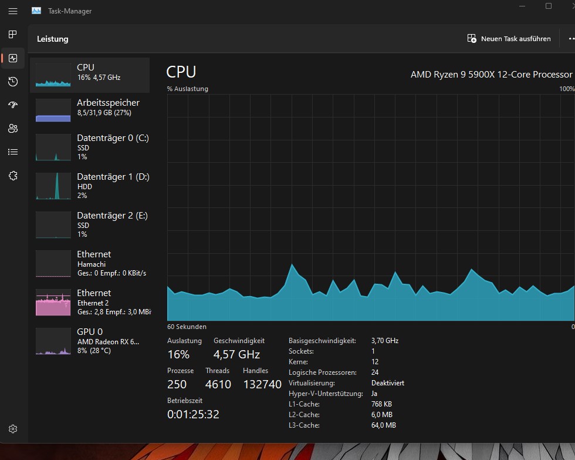Click the Leistung page heading
Screen dimensions: 575x460
point(52,39)
